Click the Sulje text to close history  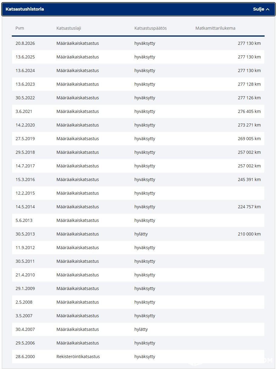tap(259, 9)
